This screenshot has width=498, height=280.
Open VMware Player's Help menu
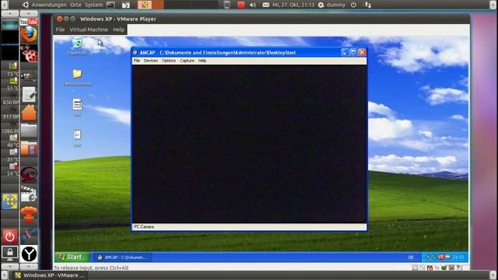118,30
